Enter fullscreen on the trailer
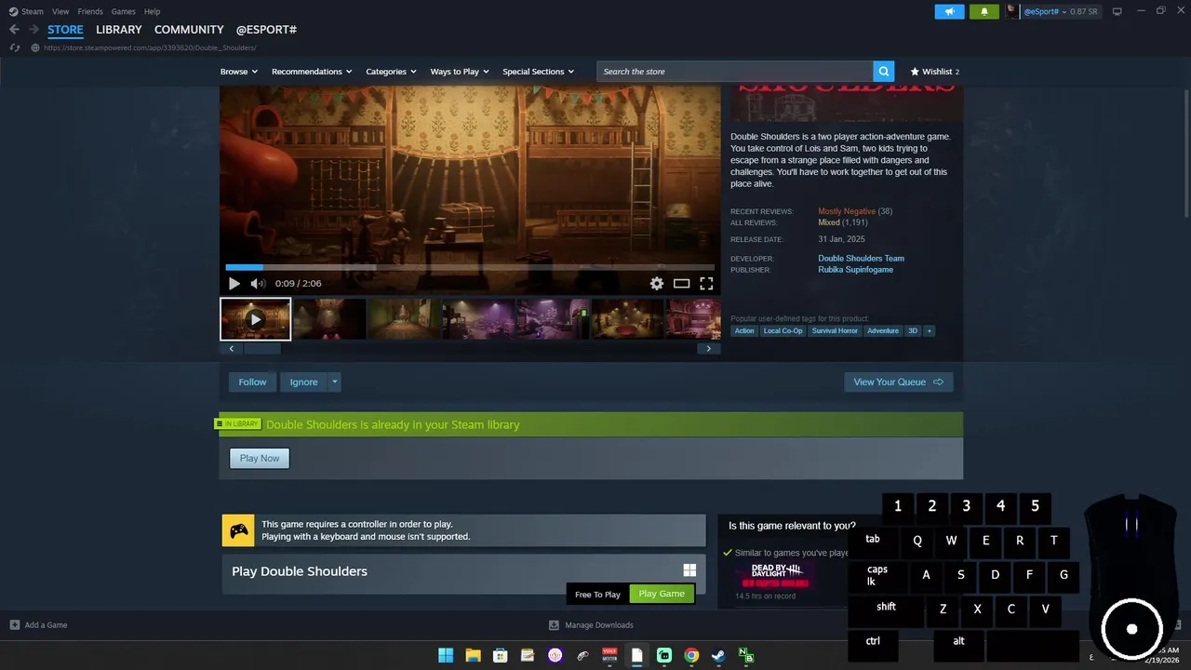1191x670 pixels. click(706, 284)
